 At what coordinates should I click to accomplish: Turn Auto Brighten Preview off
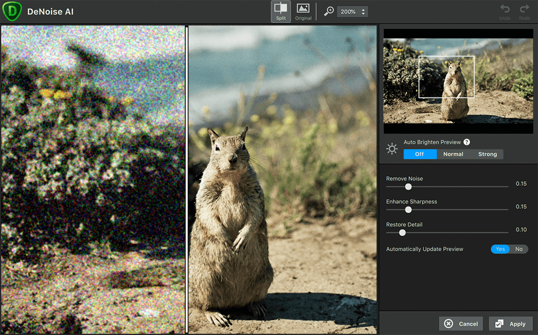[420, 154]
